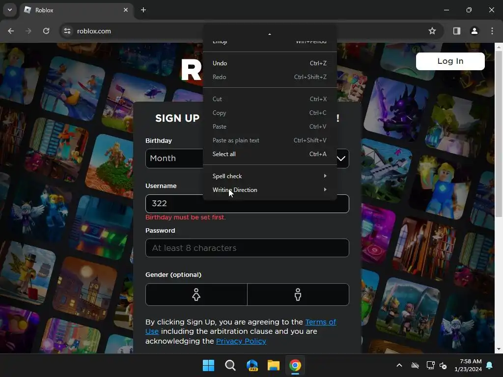The image size is (503, 377).
Task: Click the Username field containing 322
Action: point(247,204)
